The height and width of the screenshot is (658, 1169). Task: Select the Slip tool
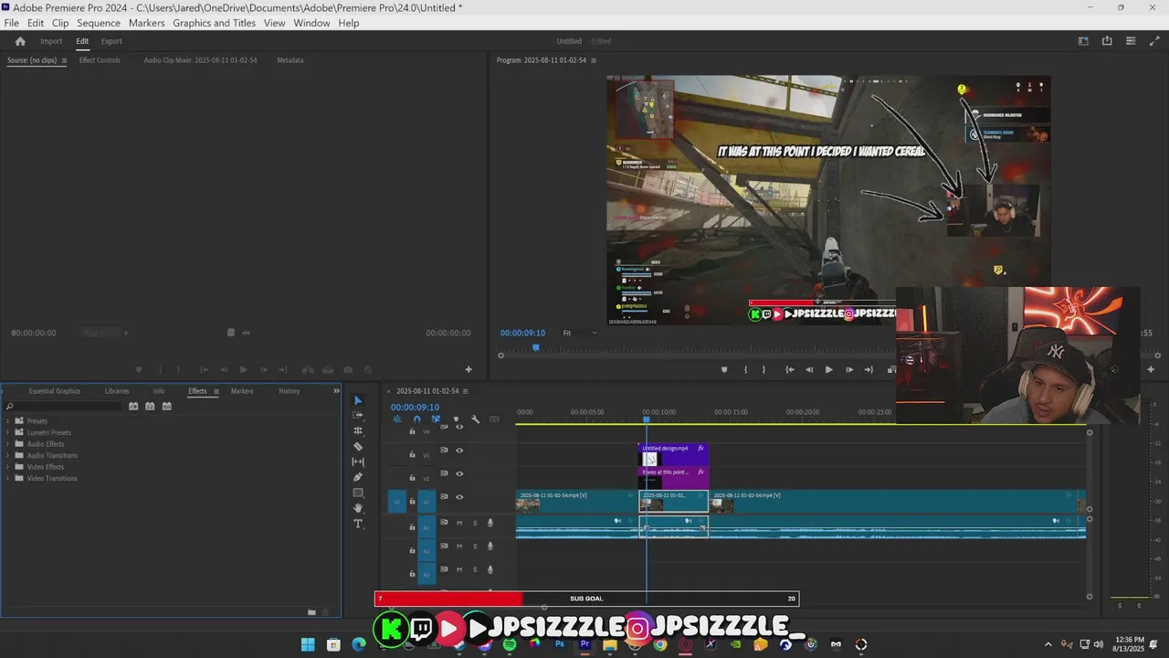358,462
